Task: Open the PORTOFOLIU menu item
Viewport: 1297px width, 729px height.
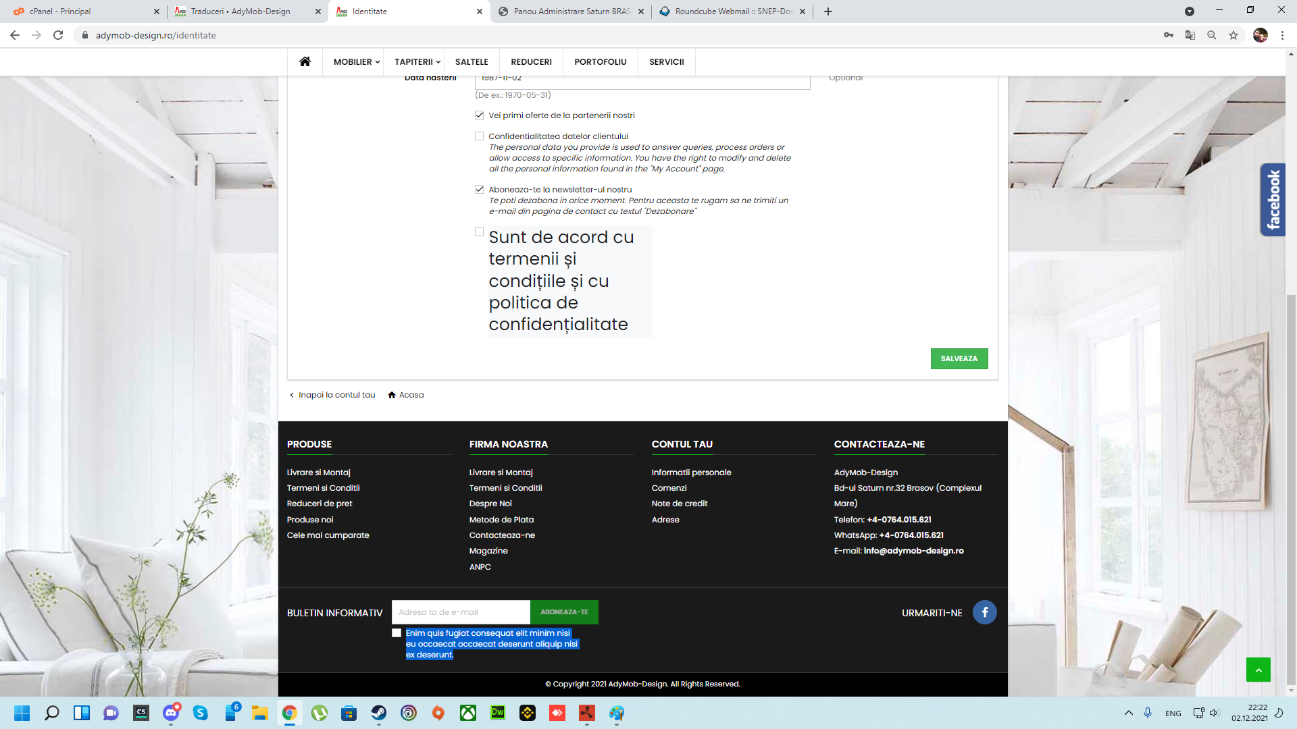Action: tap(600, 61)
